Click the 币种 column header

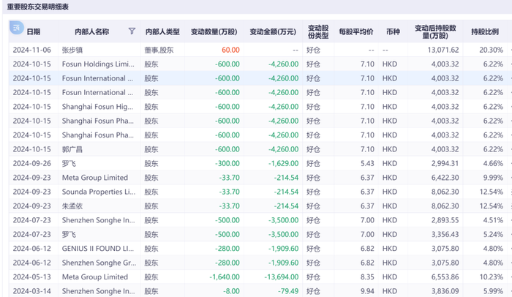click(393, 32)
